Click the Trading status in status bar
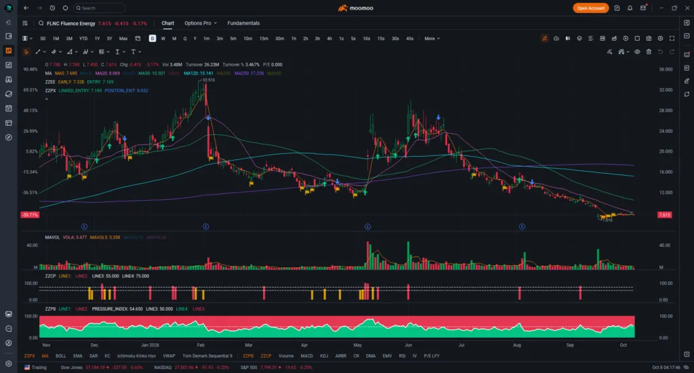694x373 pixels. pyautogui.click(x=35, y=368)
